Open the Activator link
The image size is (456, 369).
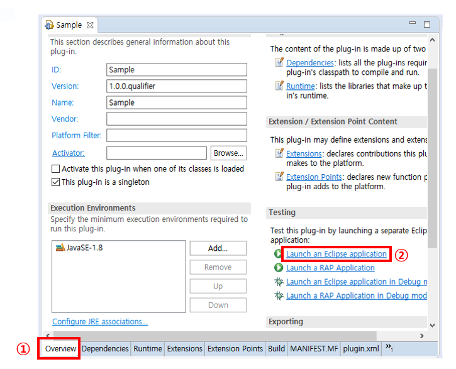tap(69, 153)
